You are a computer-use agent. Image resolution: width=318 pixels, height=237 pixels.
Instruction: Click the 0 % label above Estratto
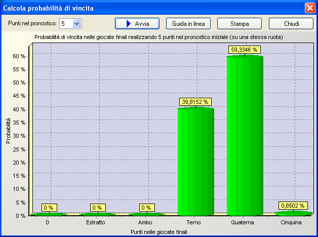pyautogui.click(x=98, y=208)
